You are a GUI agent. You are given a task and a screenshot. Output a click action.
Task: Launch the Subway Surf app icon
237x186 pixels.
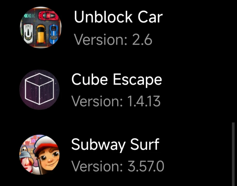(x=39, y=155)
